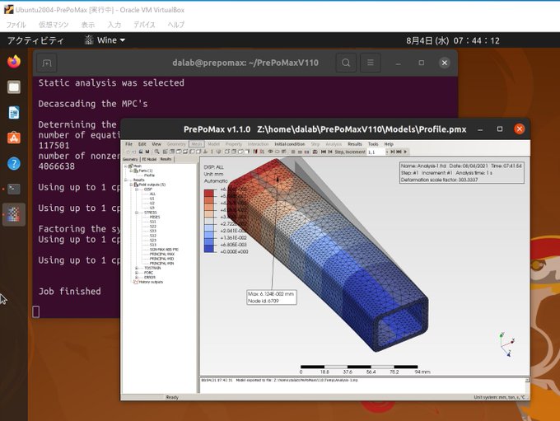Switch to the Results tab of the tree panel

click(166, 159)
